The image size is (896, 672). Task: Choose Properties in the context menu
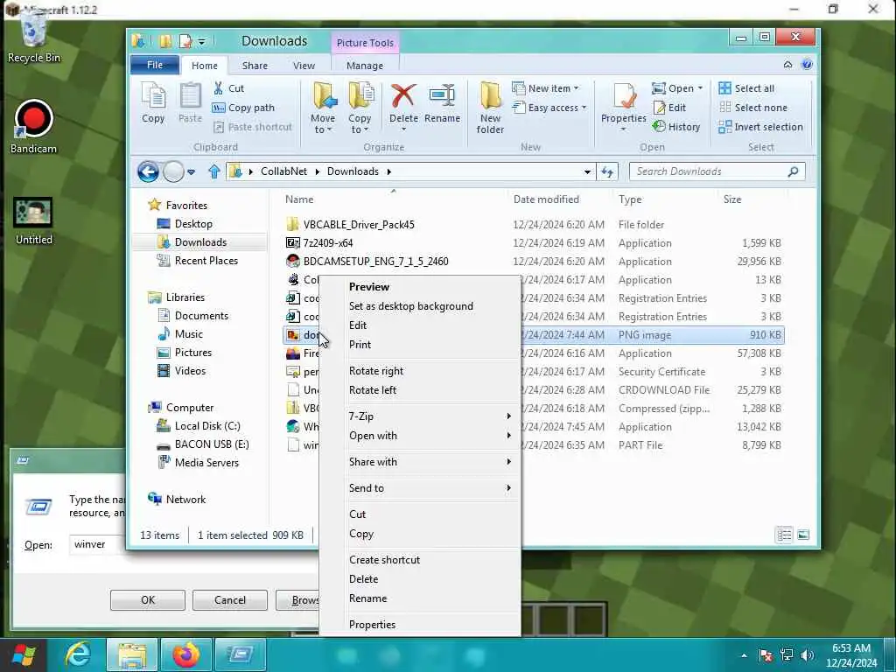pyautogui.click(x=372, y=625)
